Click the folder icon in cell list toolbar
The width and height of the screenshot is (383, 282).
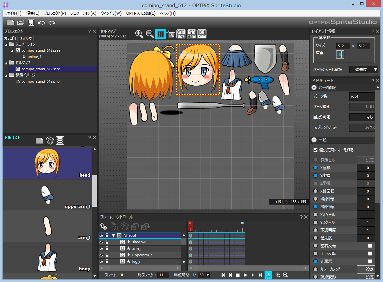pyautogui.click(x=39, y=141)
